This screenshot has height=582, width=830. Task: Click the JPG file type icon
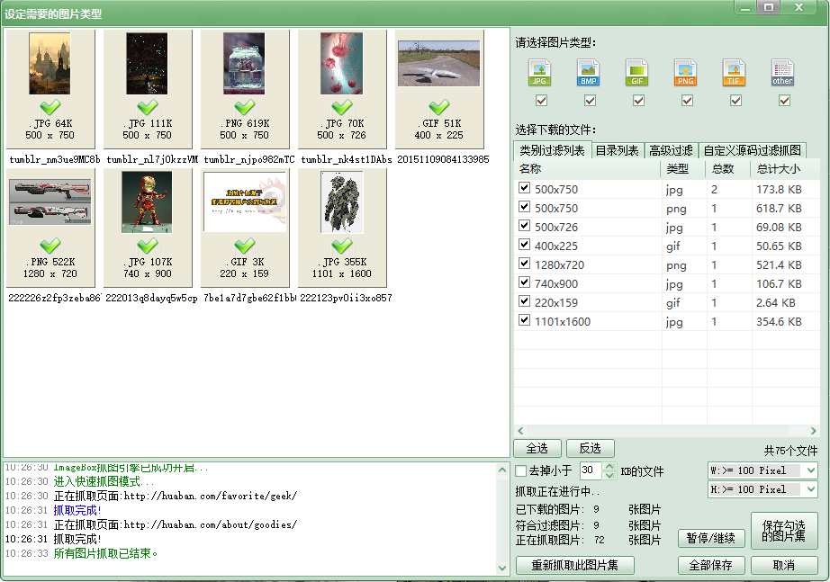(x=539, y=73)
